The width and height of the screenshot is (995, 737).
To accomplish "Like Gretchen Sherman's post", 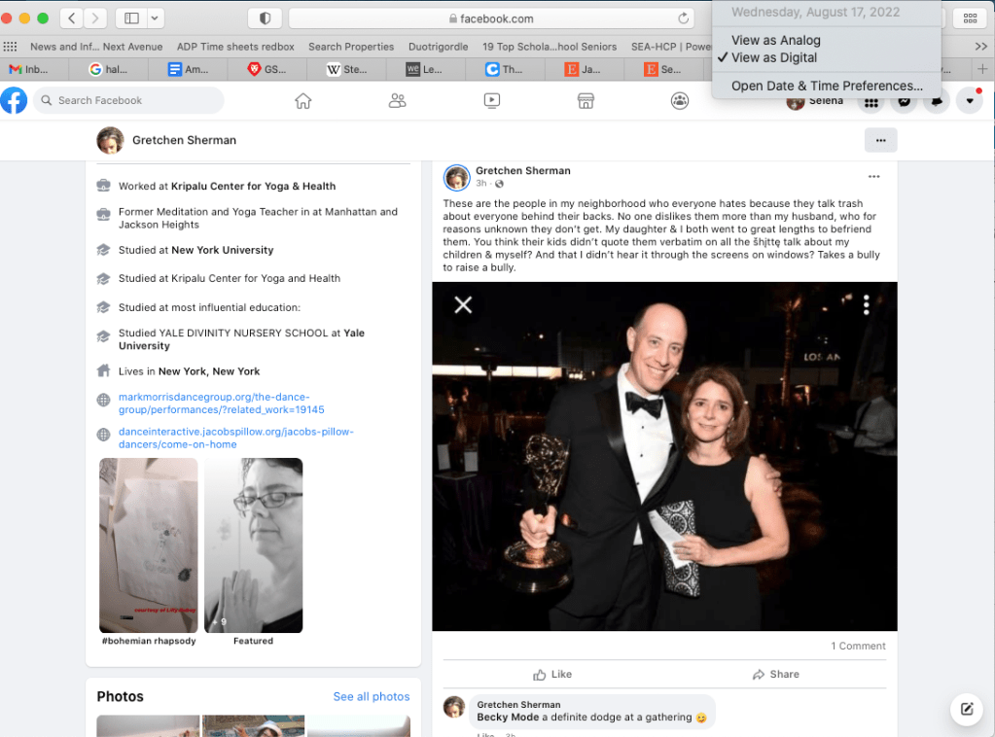I will [552, 674].
